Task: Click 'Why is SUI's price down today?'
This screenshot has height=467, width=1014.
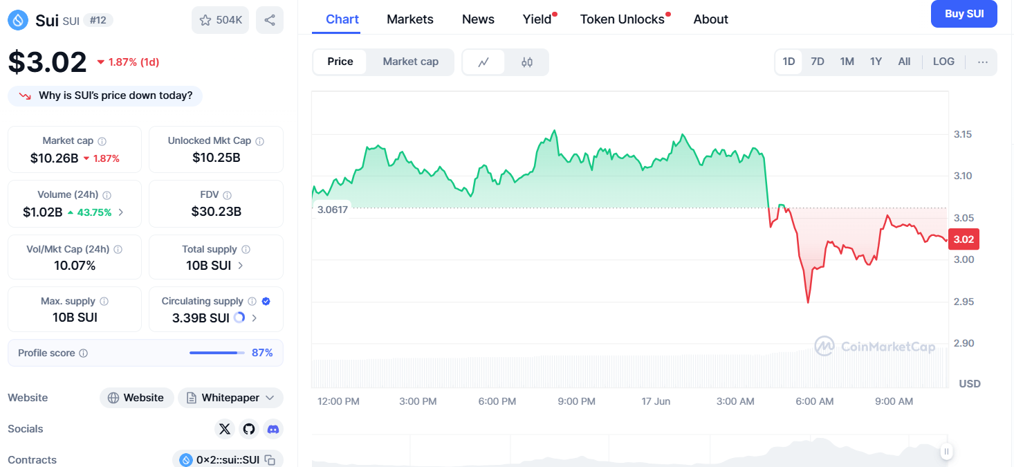Action: pyautogui.click(x=105, y=95)
